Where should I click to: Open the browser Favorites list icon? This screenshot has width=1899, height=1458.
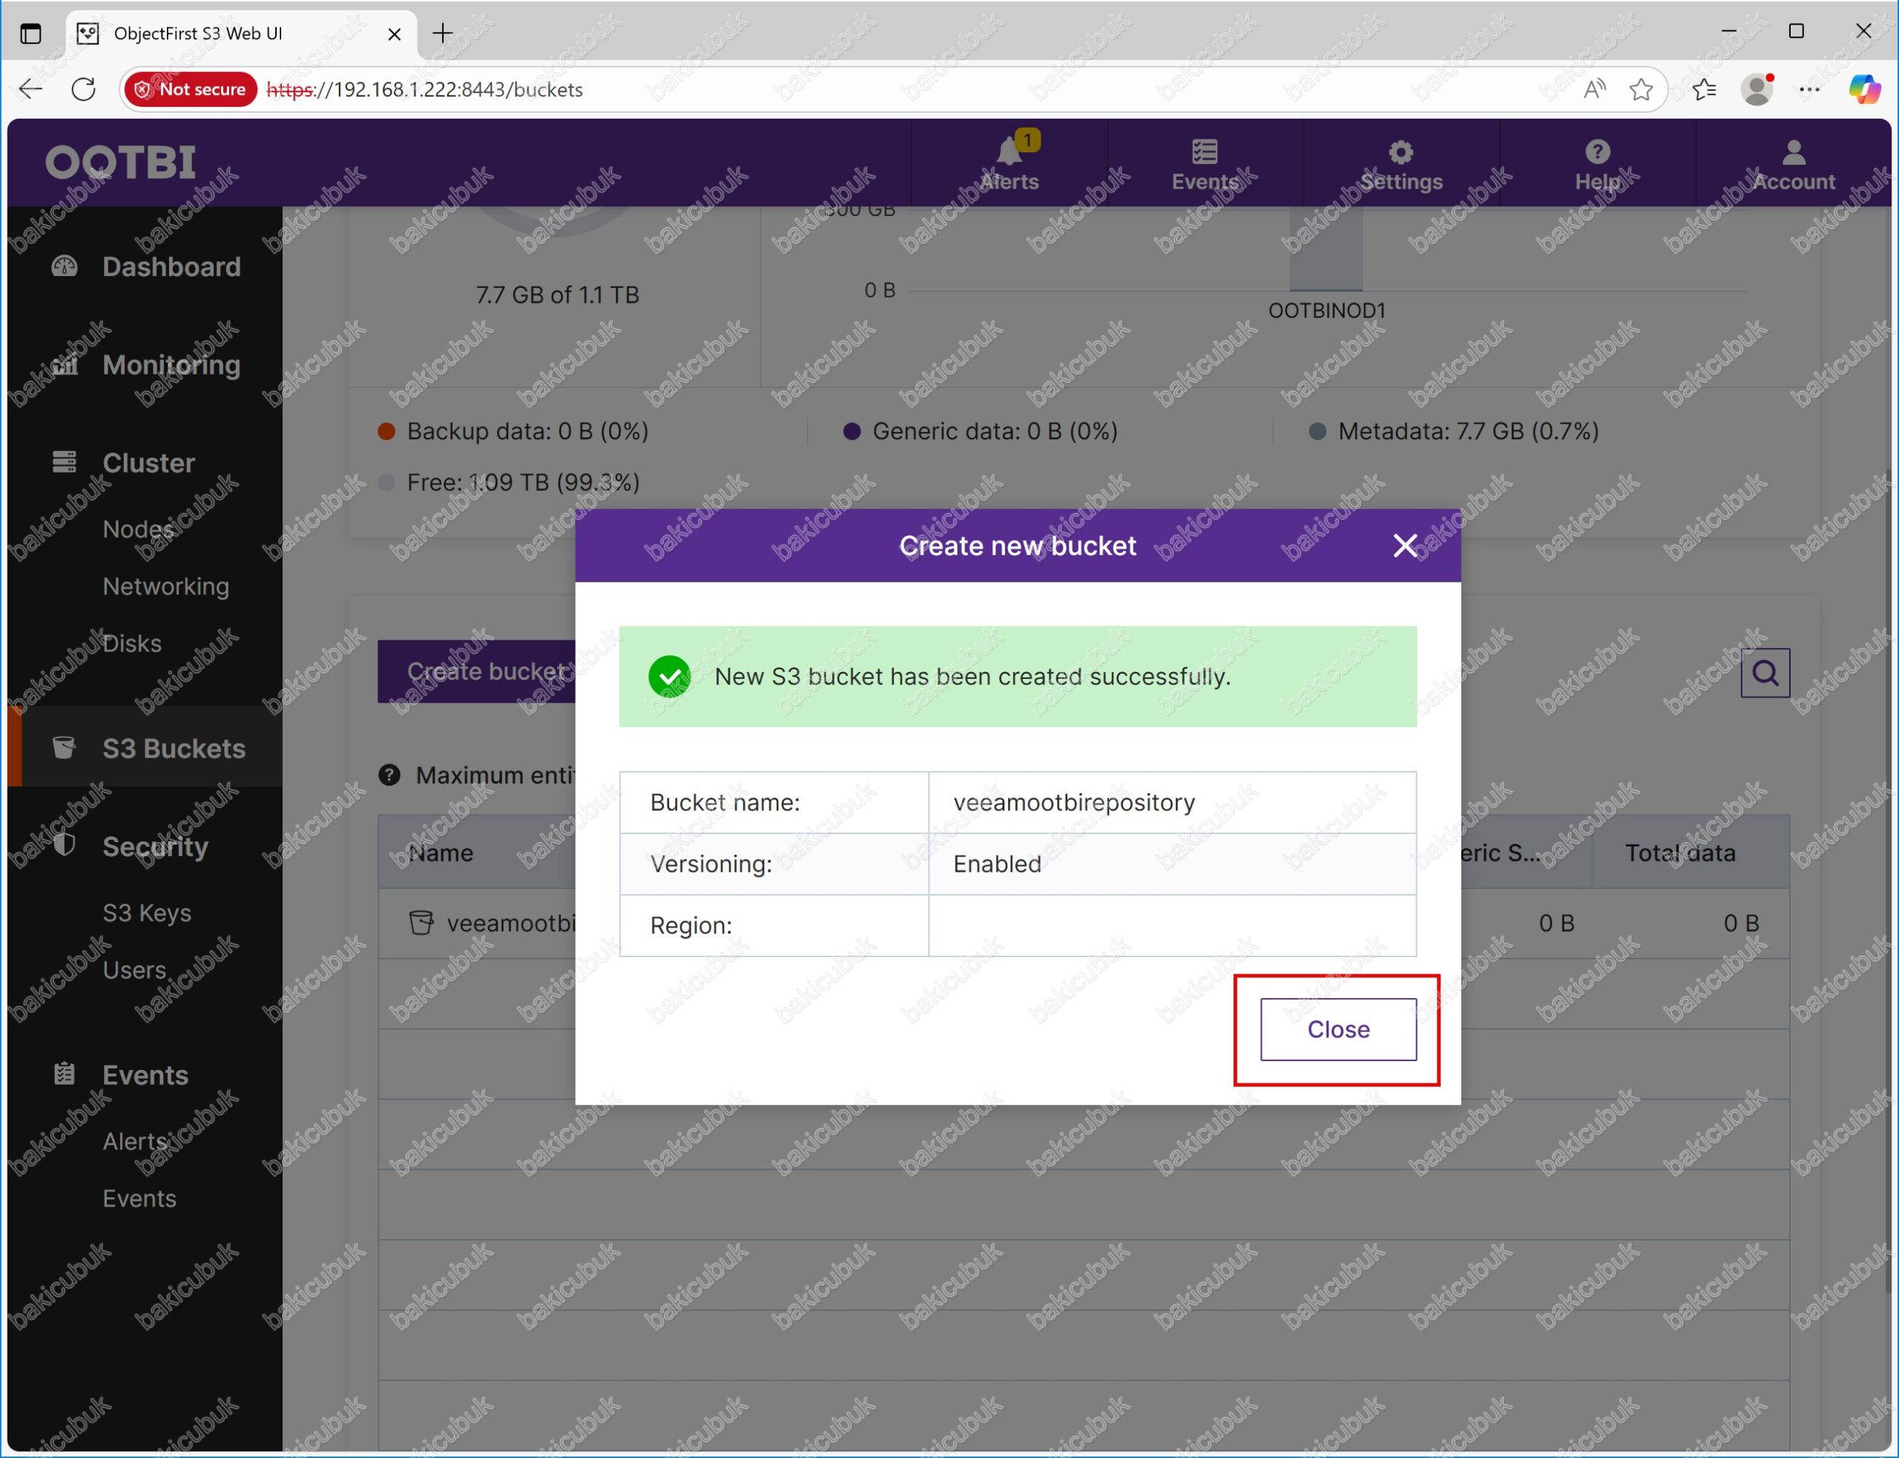click(1704, 89)
